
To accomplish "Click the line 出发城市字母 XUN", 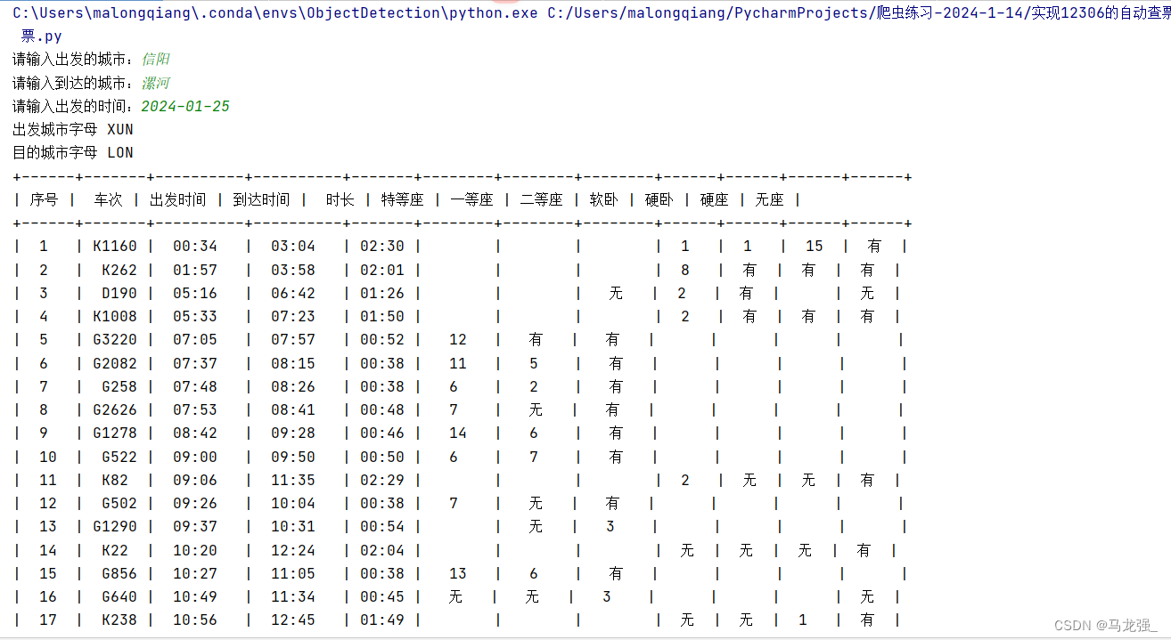I will (x=73, y=130).
